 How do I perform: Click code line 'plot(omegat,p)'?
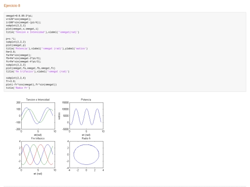click(x=16, y=45)
